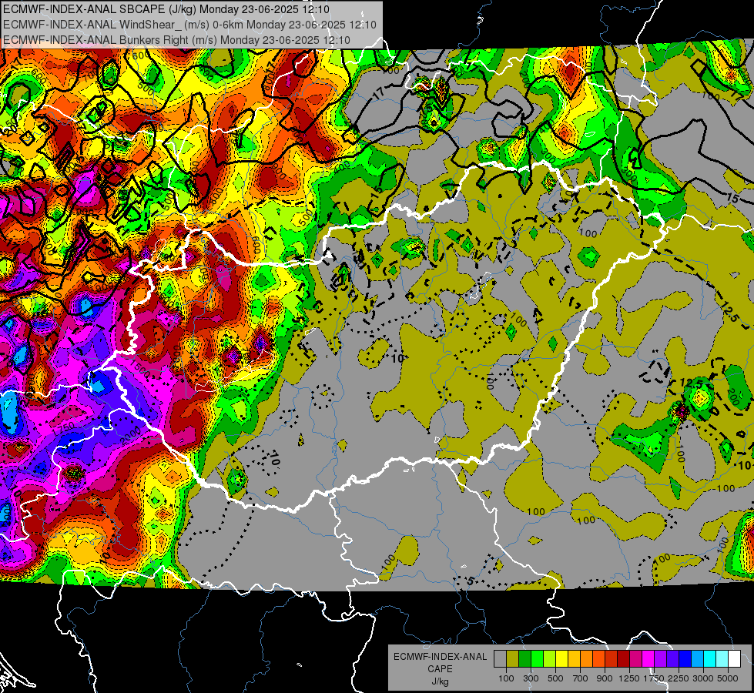
Task: Click the olive swatch in the CAPE legend
Action: click(513, 659)
